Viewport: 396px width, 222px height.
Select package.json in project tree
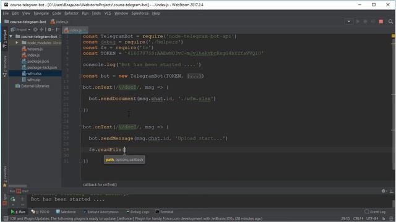click(x=35, y=61)
